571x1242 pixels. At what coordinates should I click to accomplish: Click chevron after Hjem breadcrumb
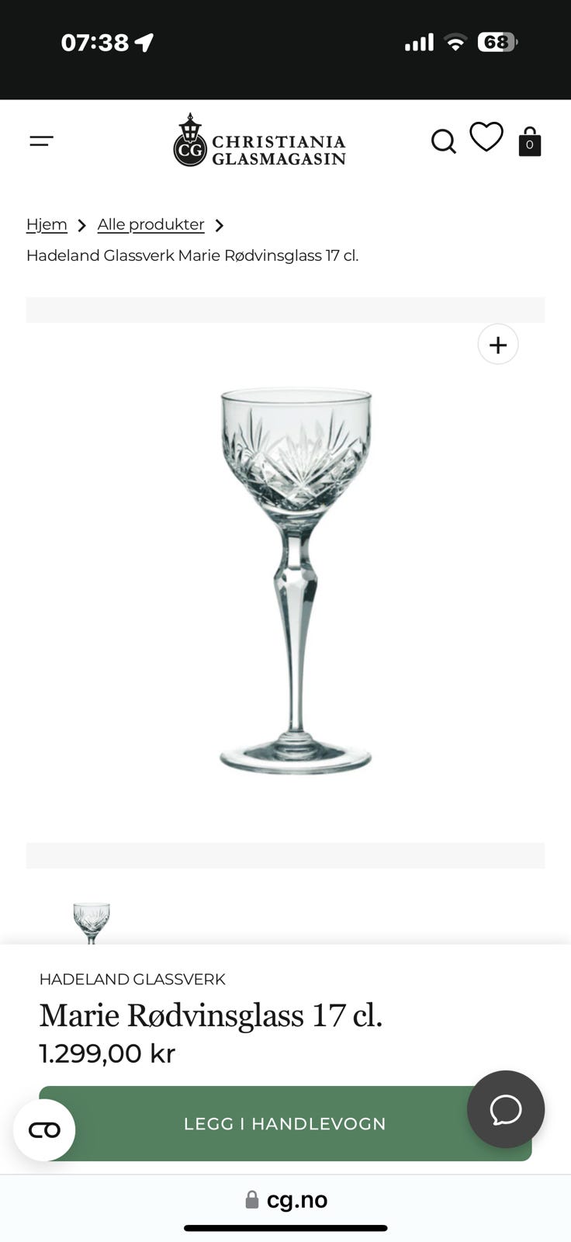[x=81, y=225]
